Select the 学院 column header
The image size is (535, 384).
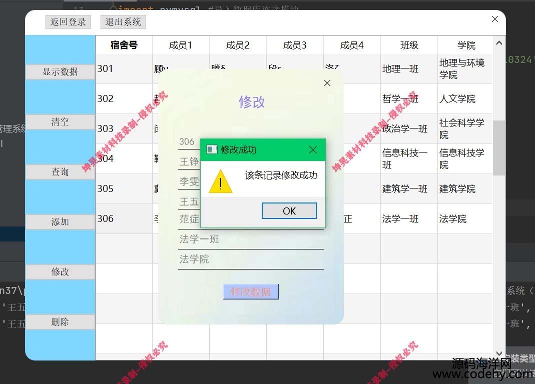click(465, 45)
